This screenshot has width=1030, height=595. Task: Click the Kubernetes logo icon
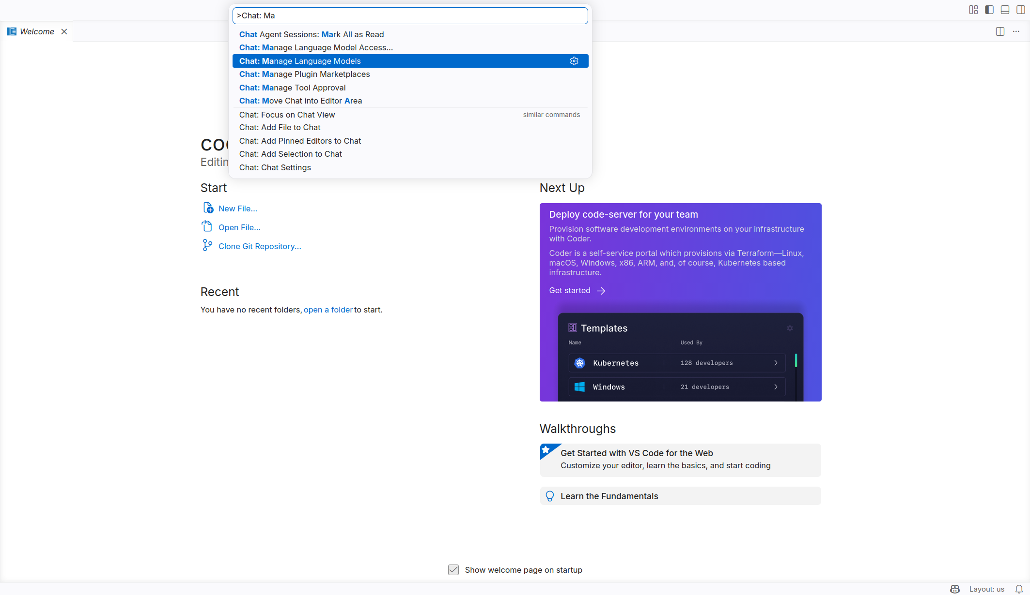[x=579, y=363]
